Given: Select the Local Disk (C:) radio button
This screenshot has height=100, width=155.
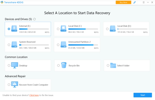Looking at the screenshot, I should click(x=58, y=29).
